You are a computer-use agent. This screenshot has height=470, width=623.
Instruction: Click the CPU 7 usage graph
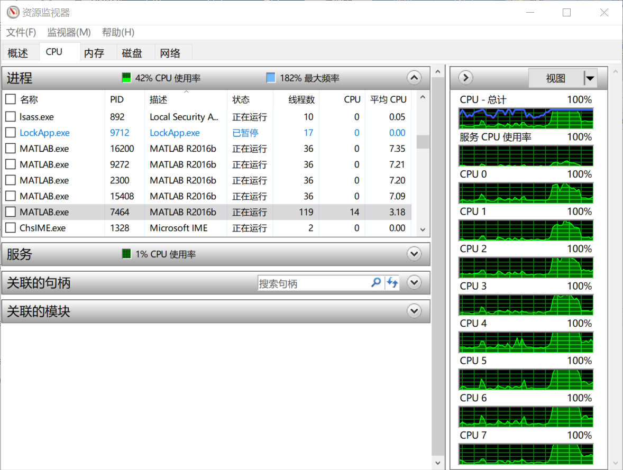[526, 454]
